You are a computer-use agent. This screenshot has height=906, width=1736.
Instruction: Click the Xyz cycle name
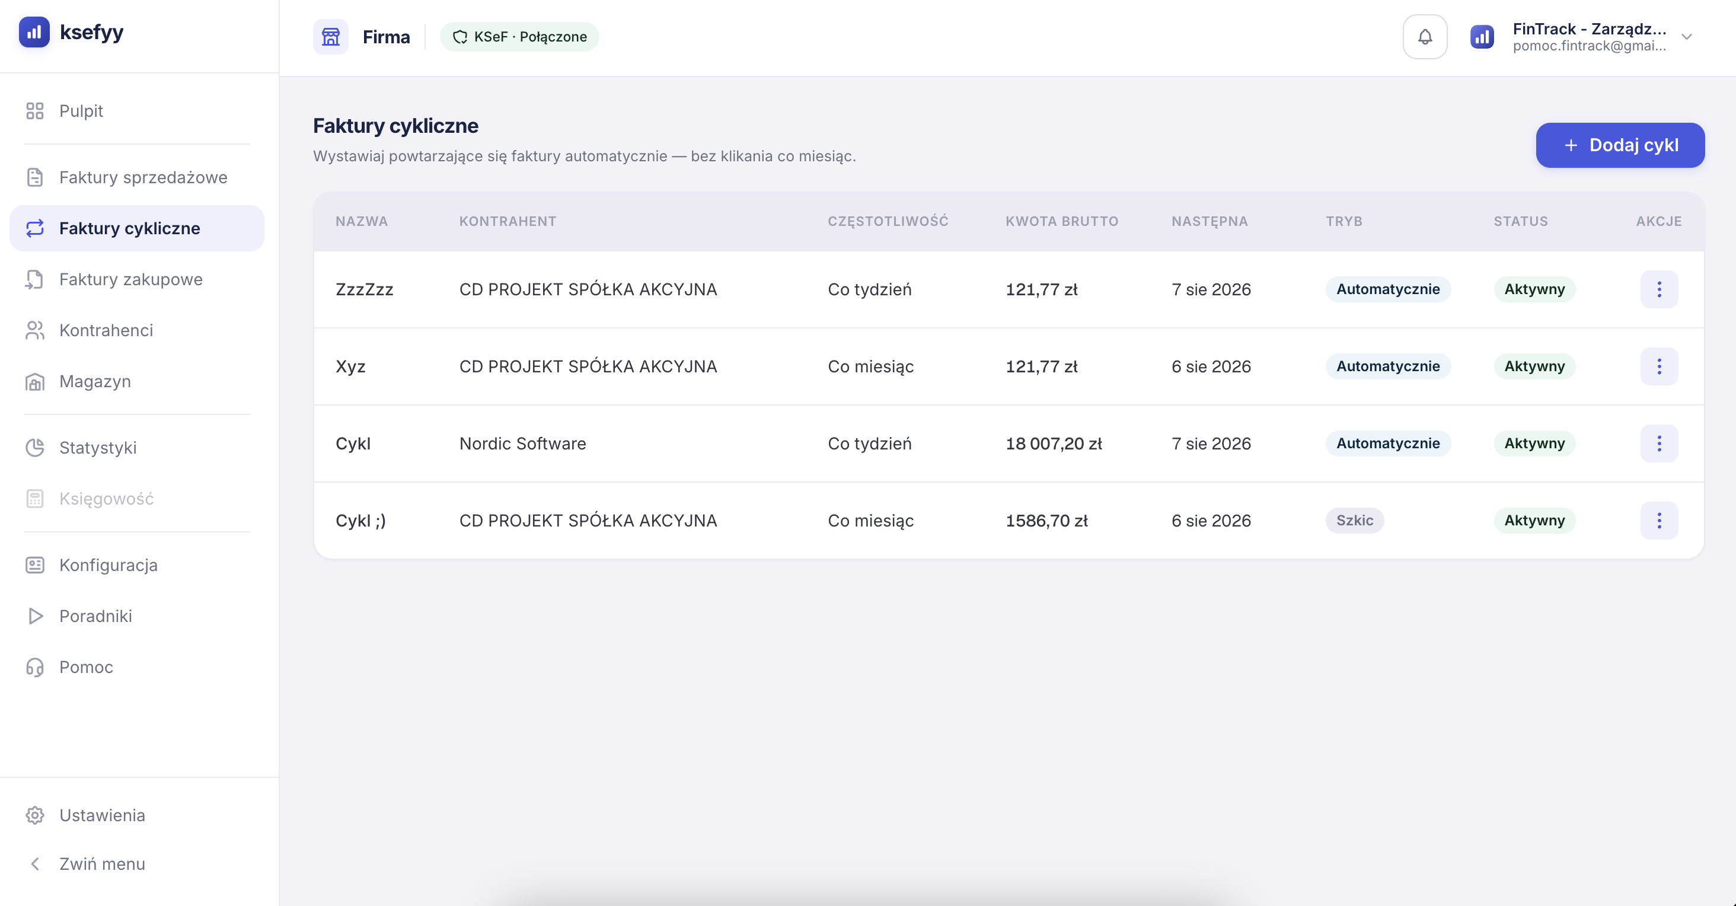[x=350, y=366]
